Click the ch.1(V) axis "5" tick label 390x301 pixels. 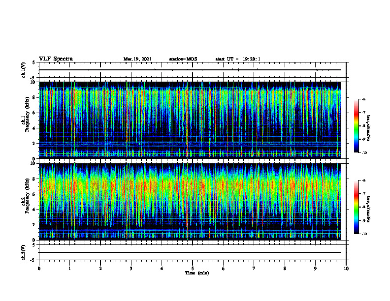click(34, 62)
